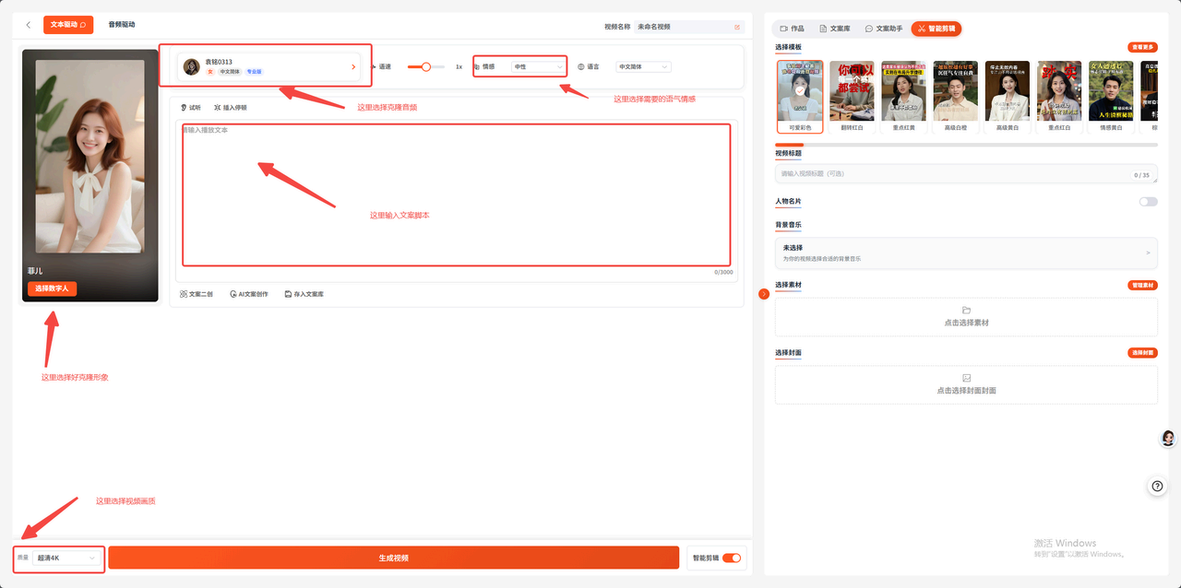Open the 情感 emotion dropdown
Screen dimensions: 1181x588
(539, 66)
